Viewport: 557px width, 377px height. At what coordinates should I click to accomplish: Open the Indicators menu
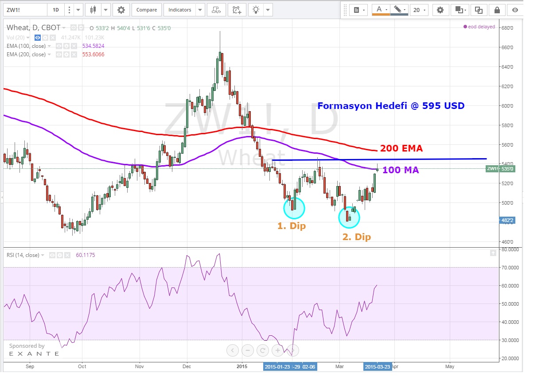tap(179, 10)
